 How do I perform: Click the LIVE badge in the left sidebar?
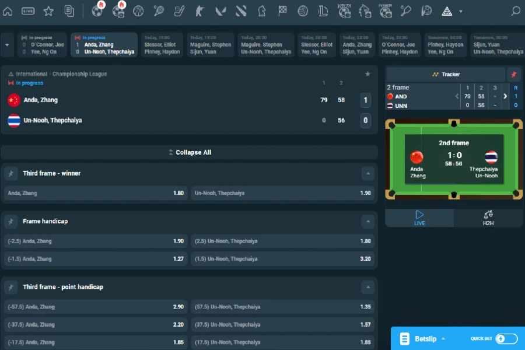[x=27, y=10]
